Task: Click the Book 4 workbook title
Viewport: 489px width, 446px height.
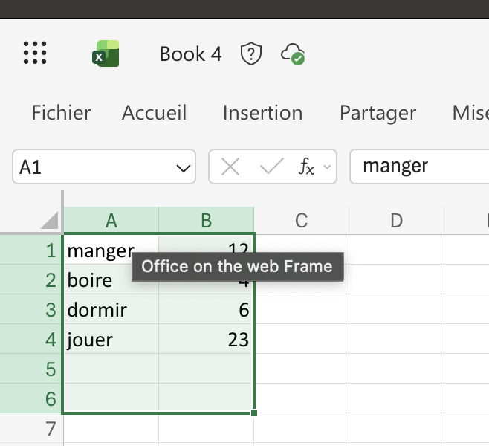Action: click(190, 54)
